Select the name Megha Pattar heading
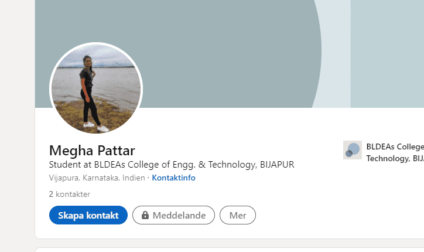424x252 pixels. pos(92,151)
